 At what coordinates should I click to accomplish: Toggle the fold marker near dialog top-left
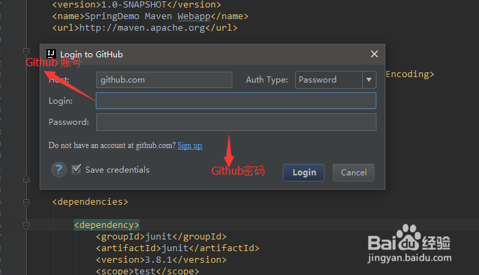[26, 51]
